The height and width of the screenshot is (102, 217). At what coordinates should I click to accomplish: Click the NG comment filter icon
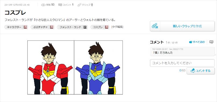211,42
